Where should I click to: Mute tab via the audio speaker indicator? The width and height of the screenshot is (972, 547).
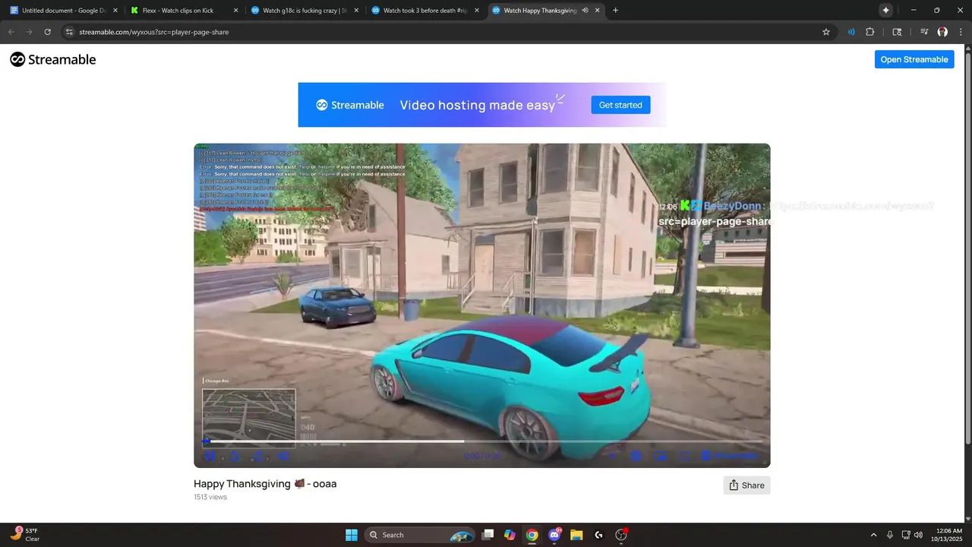(585, 11)
